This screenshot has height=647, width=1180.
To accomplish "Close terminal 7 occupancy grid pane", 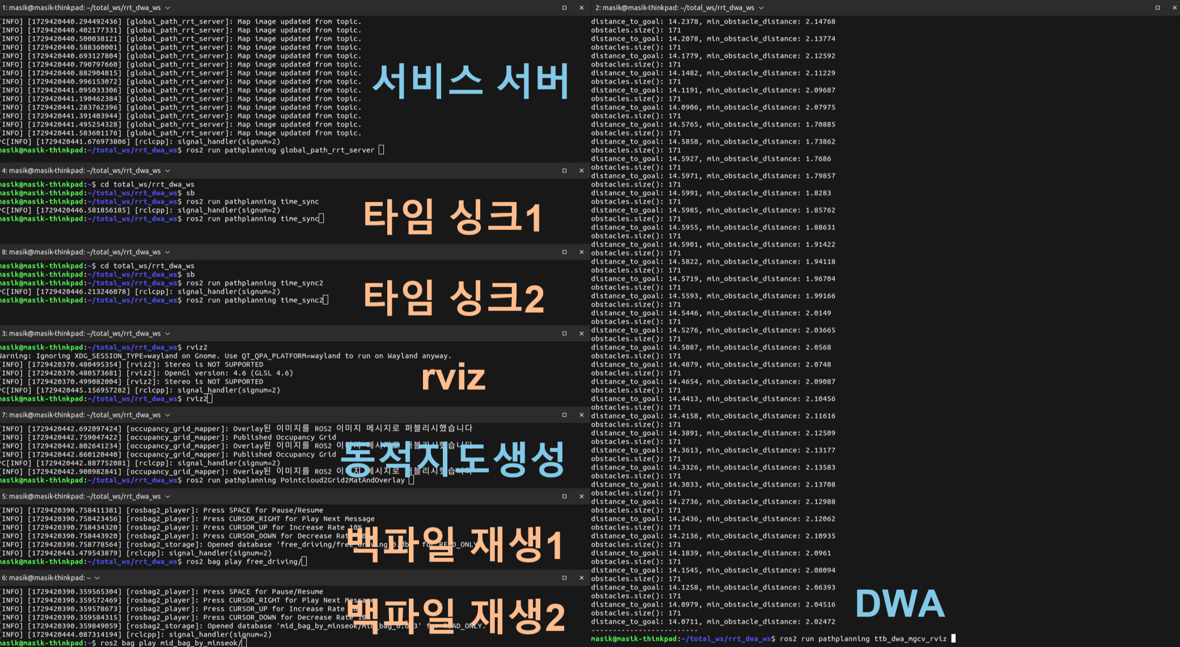I will [581, 415].
